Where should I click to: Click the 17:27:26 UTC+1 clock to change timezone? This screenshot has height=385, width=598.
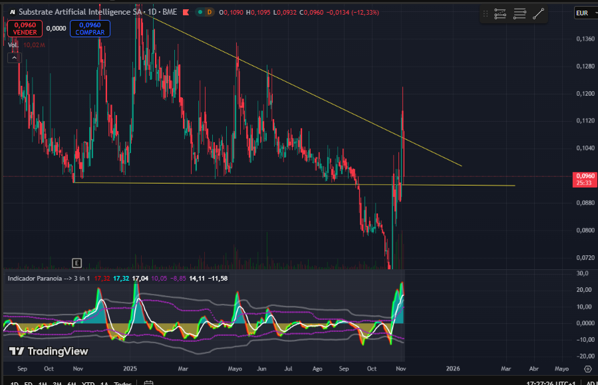click(x=551, y=382)
